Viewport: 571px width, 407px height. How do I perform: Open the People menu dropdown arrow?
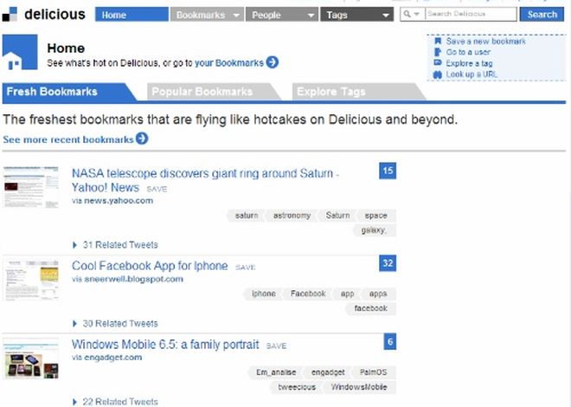[x=311, y=16]
